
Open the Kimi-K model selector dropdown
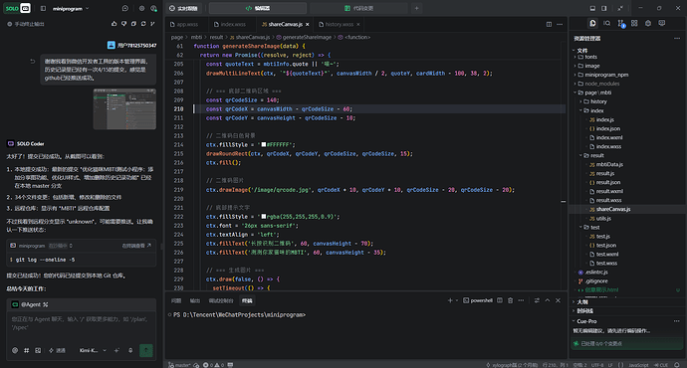coord(93,350)
